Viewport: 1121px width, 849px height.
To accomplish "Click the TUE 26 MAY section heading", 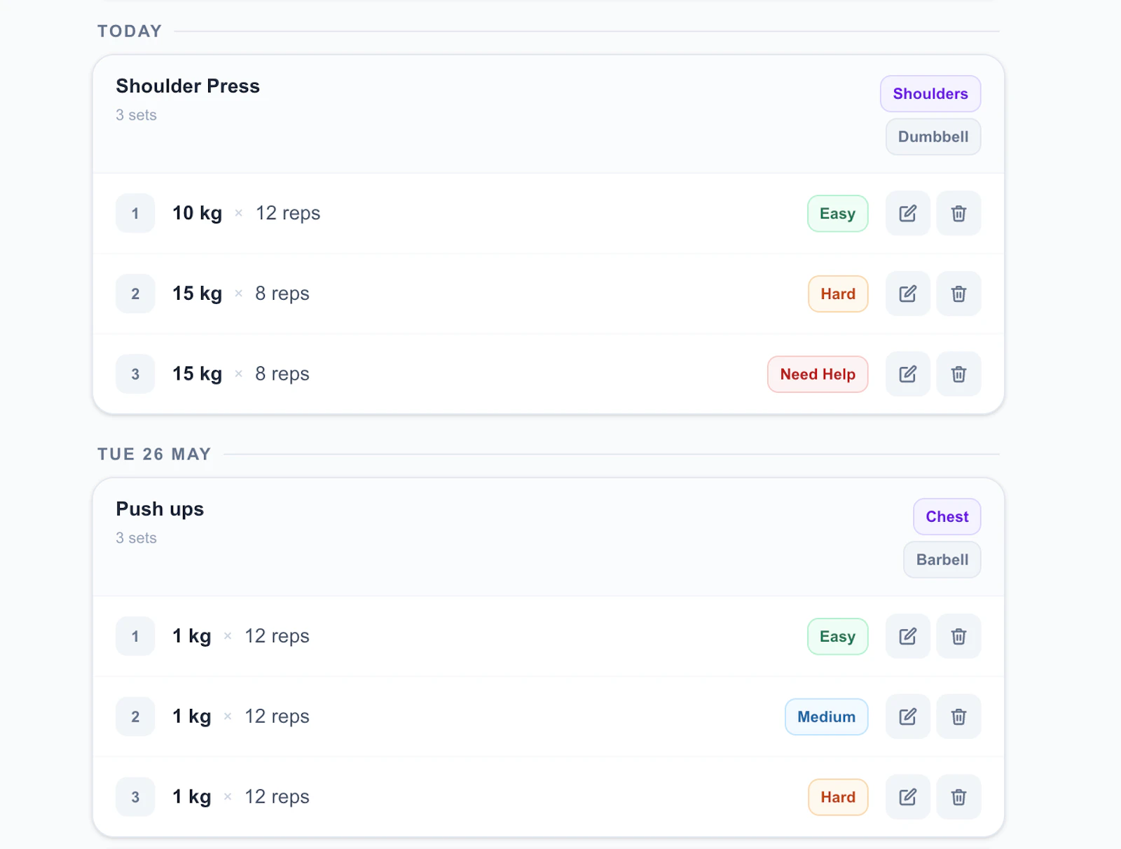I will pyautogui.click(x=154, y=455).
